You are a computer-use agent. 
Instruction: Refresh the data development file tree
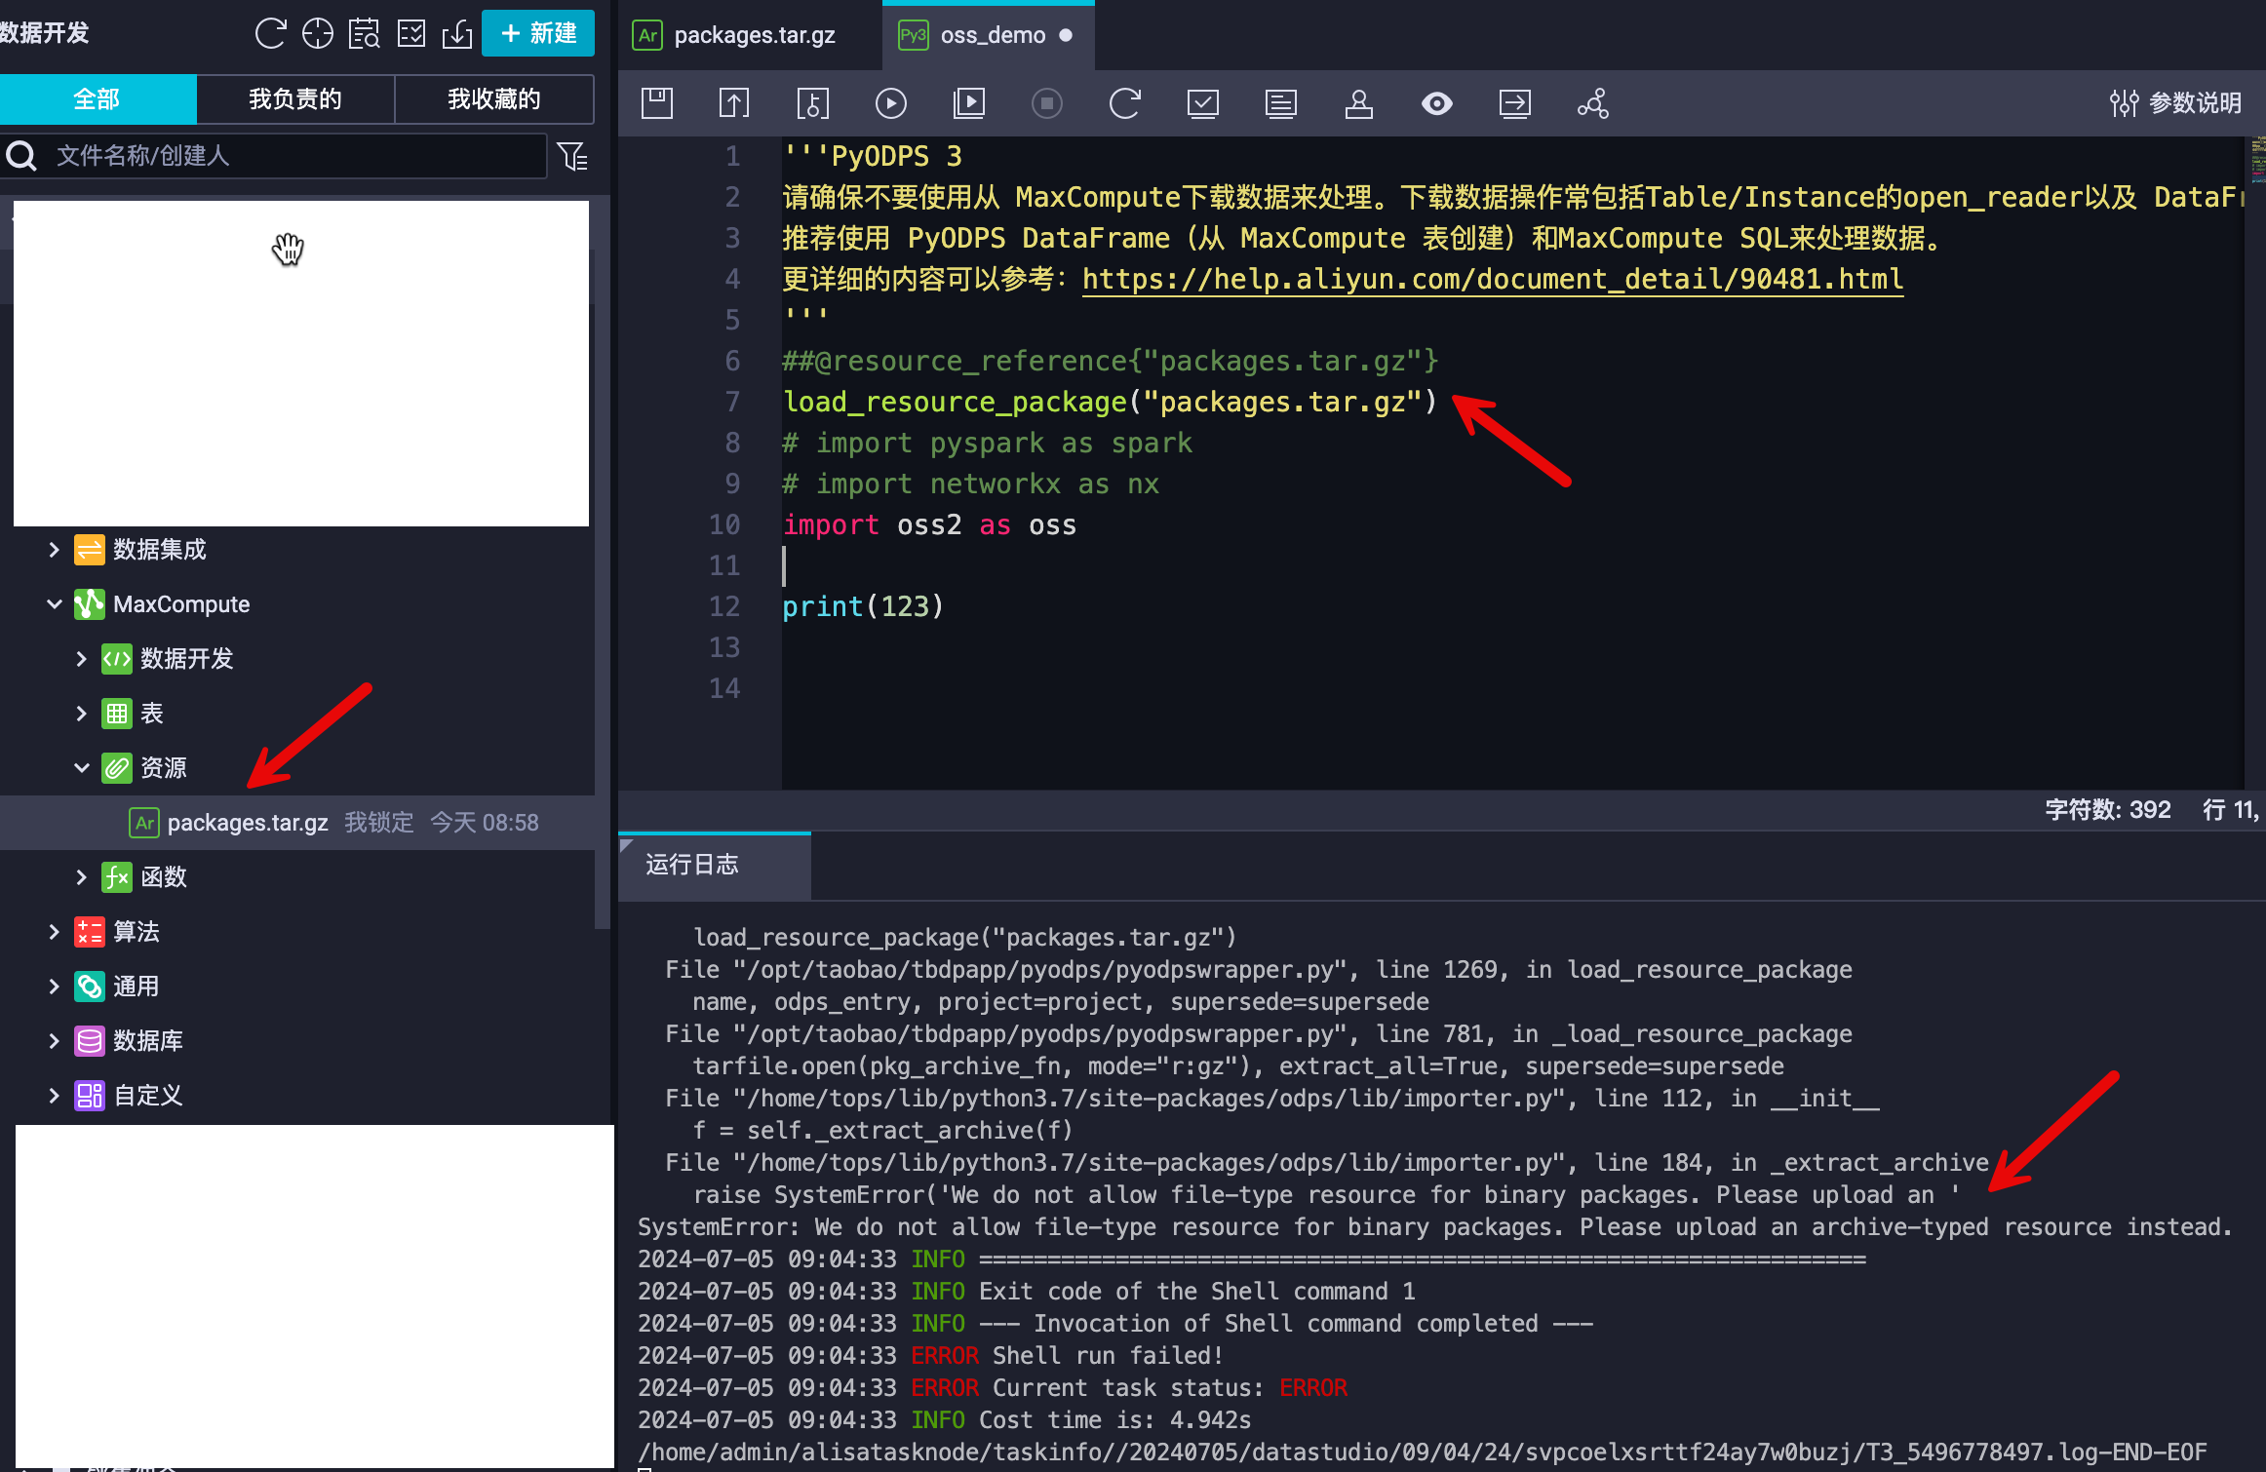(270, 34)
